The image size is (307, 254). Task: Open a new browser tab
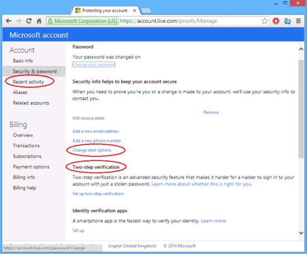click(x=146, y=11)
